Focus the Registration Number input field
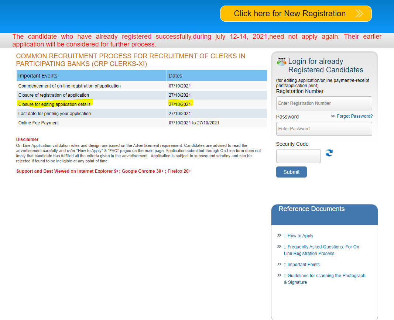Viewport: 394px width, 320px height. (x=324, y=103)
